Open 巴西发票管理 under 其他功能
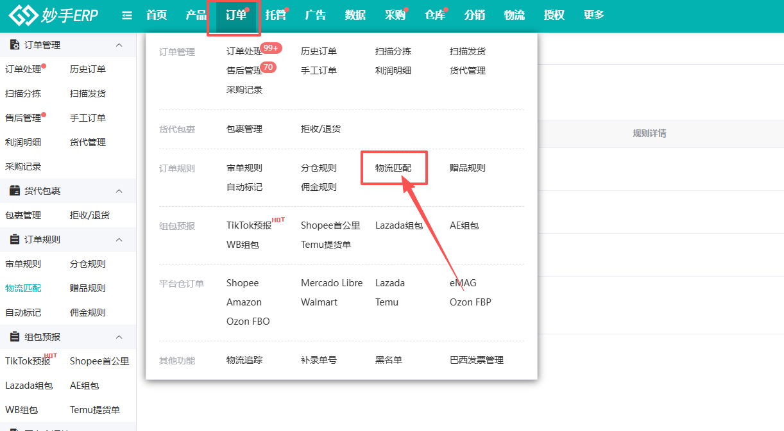Screen dimensions: 784x431 477,360
